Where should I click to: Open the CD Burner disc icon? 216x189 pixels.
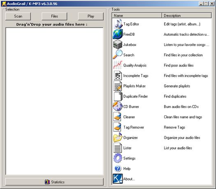[118, 106]
